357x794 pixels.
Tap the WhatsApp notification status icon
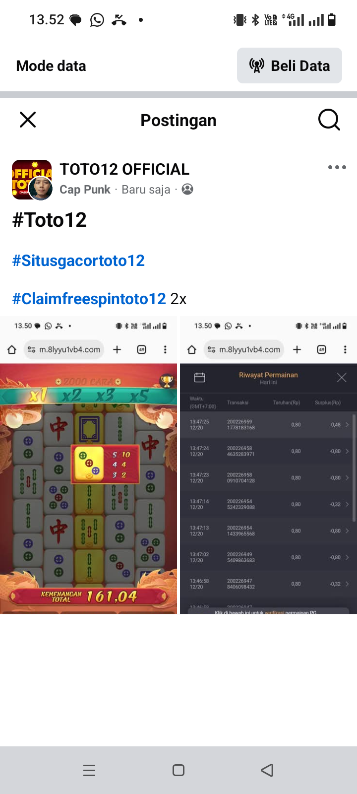[x=97, y=20]
